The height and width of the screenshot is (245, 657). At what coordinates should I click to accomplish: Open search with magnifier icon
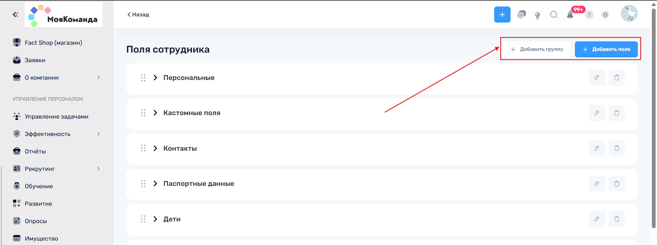click(554, 15)
